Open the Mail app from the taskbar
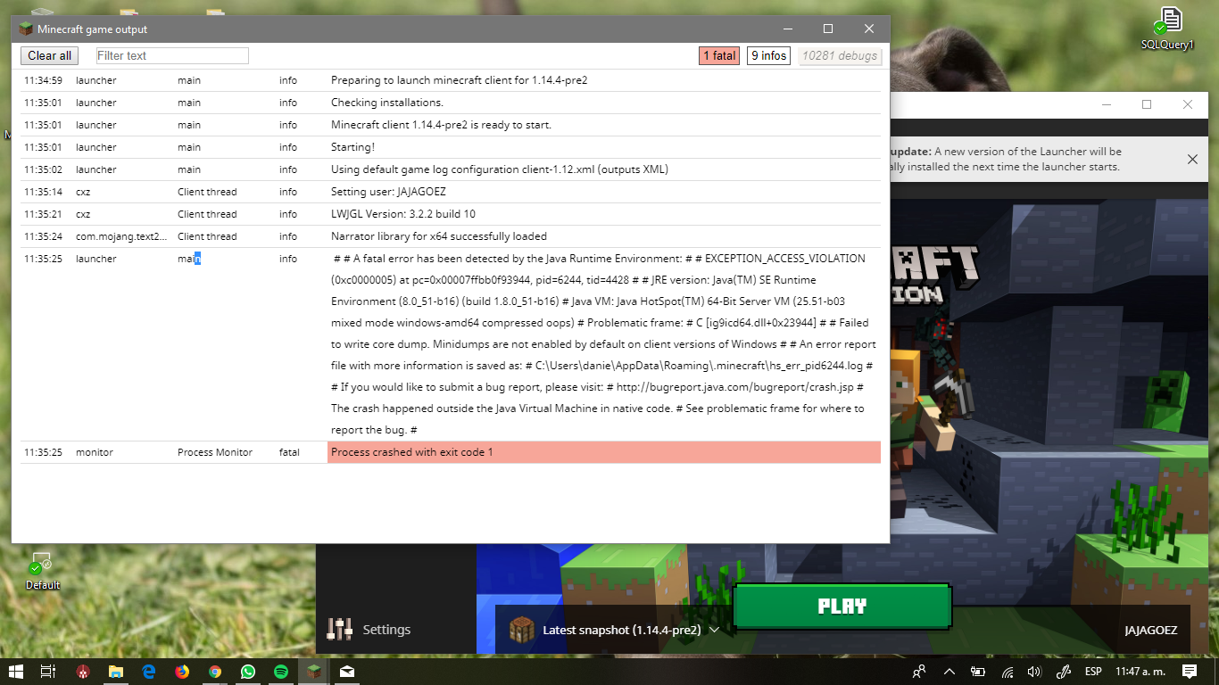Image resolution: width=1219 pixels, height=685 pixels. [347, 672]
